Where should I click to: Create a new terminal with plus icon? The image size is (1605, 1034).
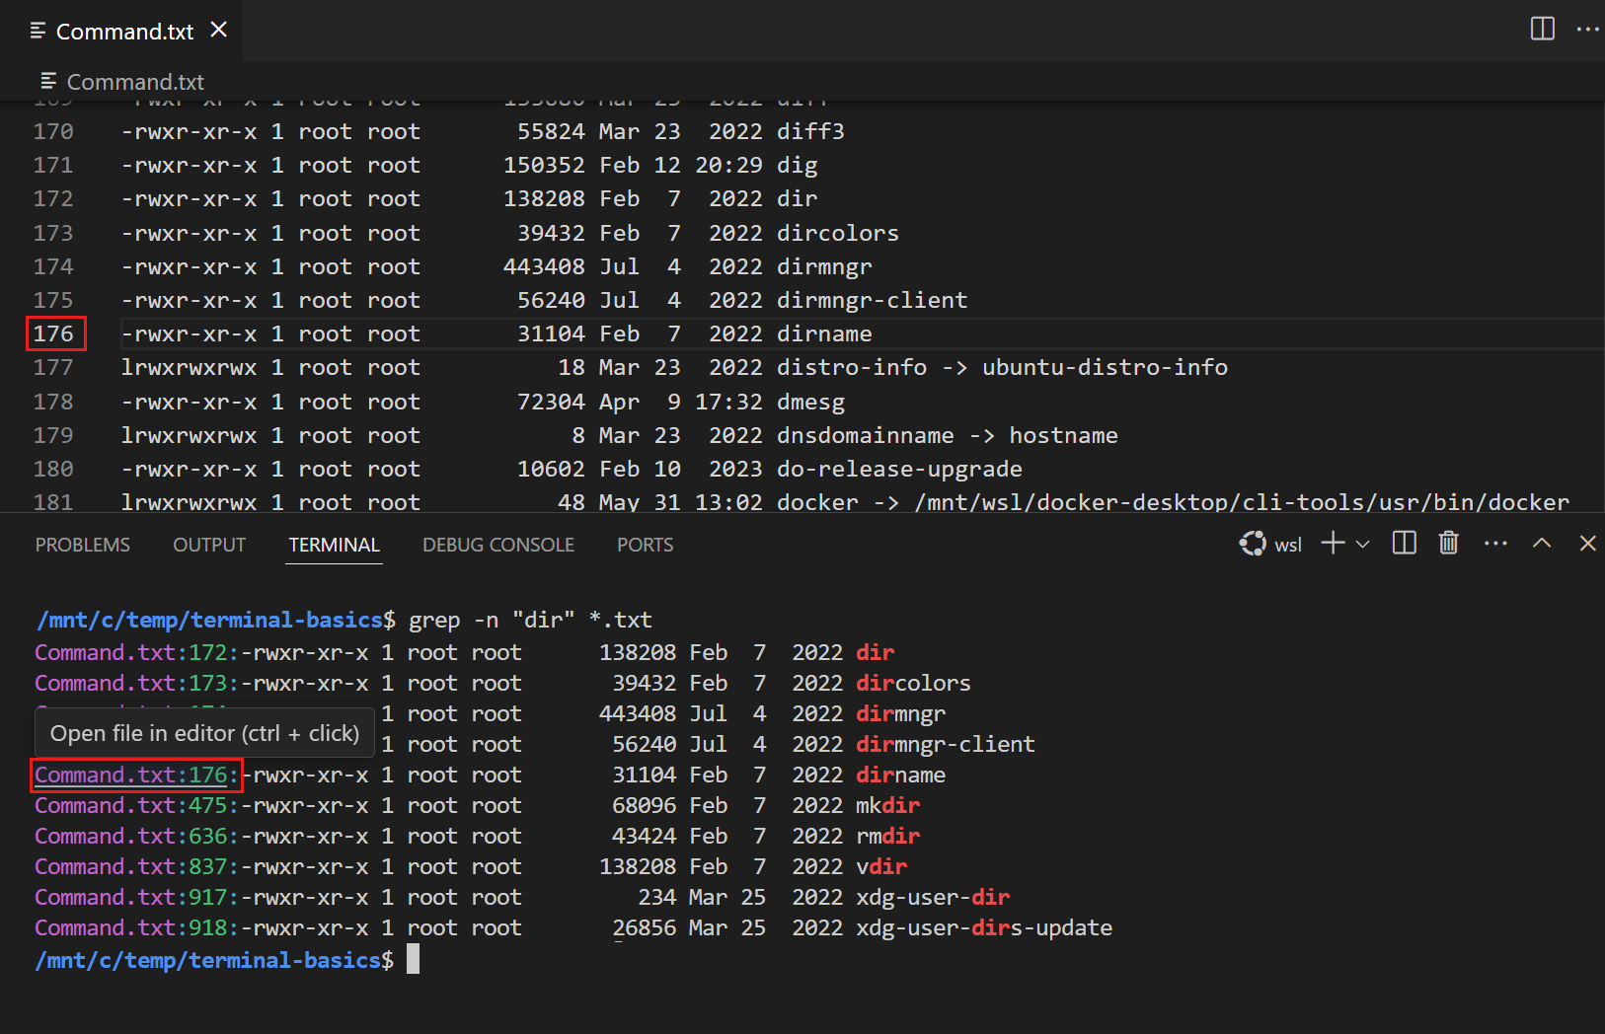pos(1333,543)
